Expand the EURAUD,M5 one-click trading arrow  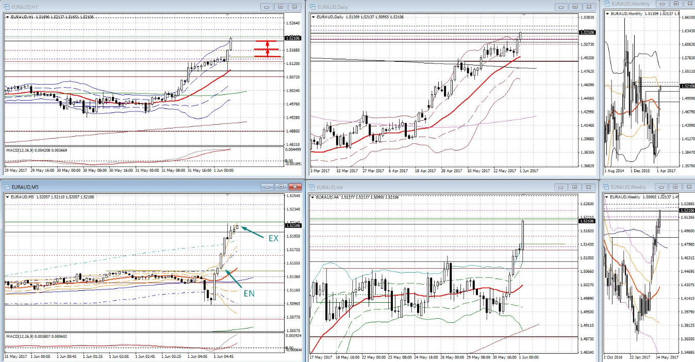point(7,197)
